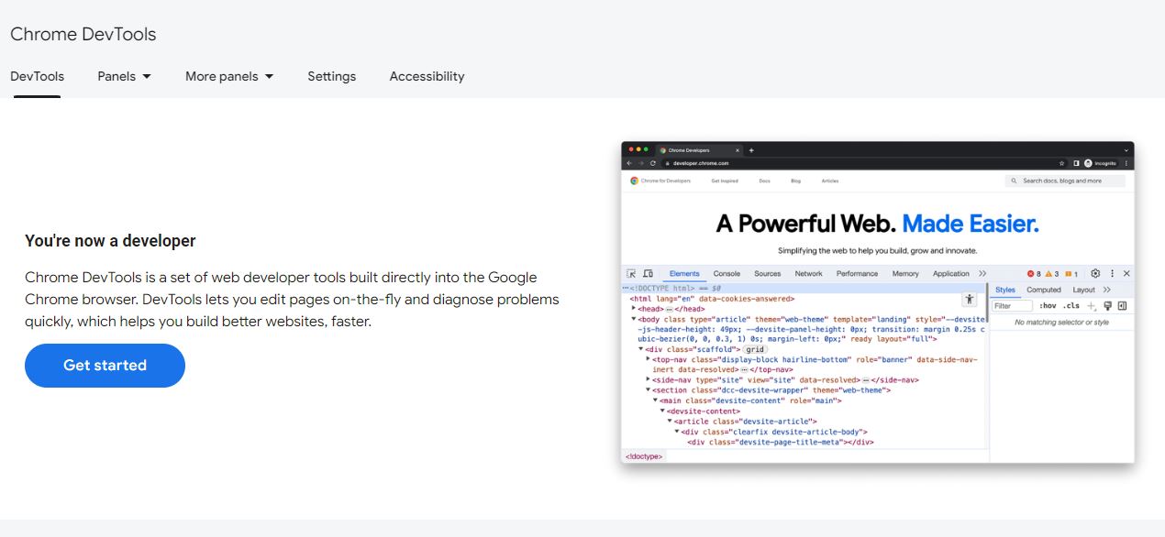Select the Computed sidebar tab in screenshot
The width and height of the screenshot is (1165, 537).
1044,290
